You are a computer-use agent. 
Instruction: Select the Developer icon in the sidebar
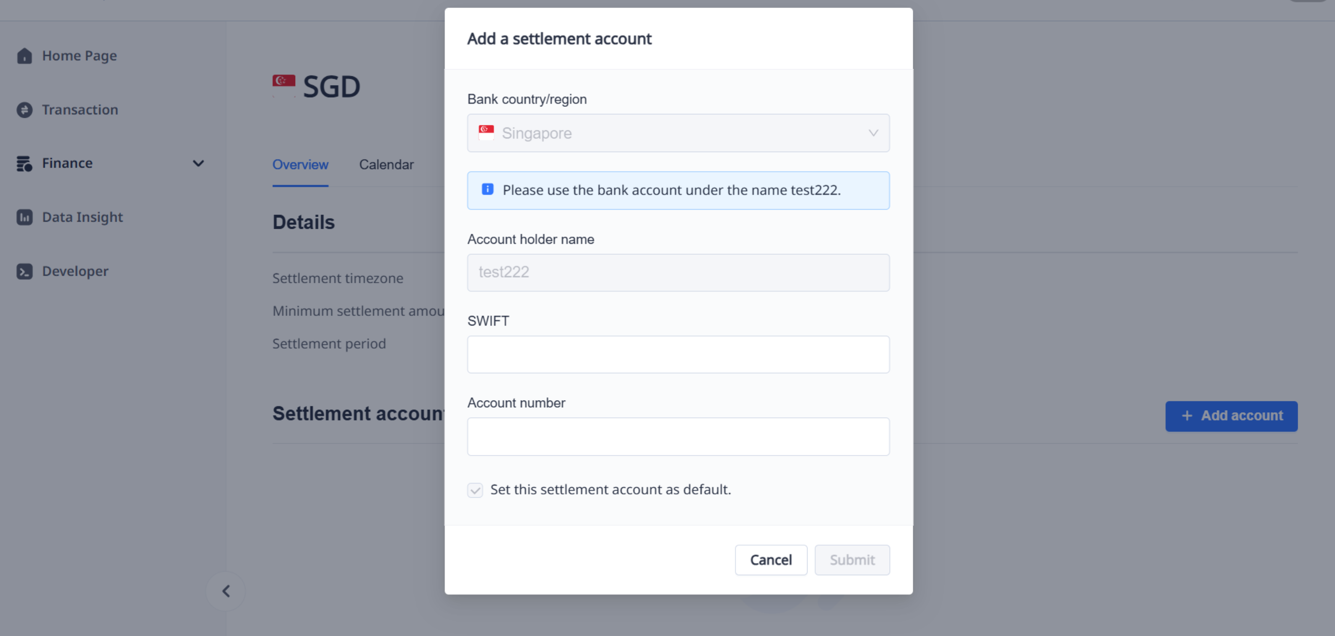click(24, 271)
